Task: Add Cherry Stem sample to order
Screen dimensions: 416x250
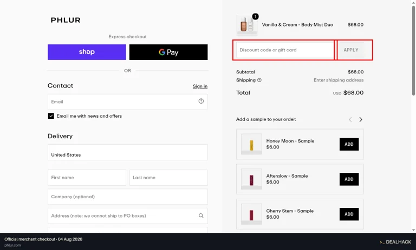Action: (x=349, y=214)
